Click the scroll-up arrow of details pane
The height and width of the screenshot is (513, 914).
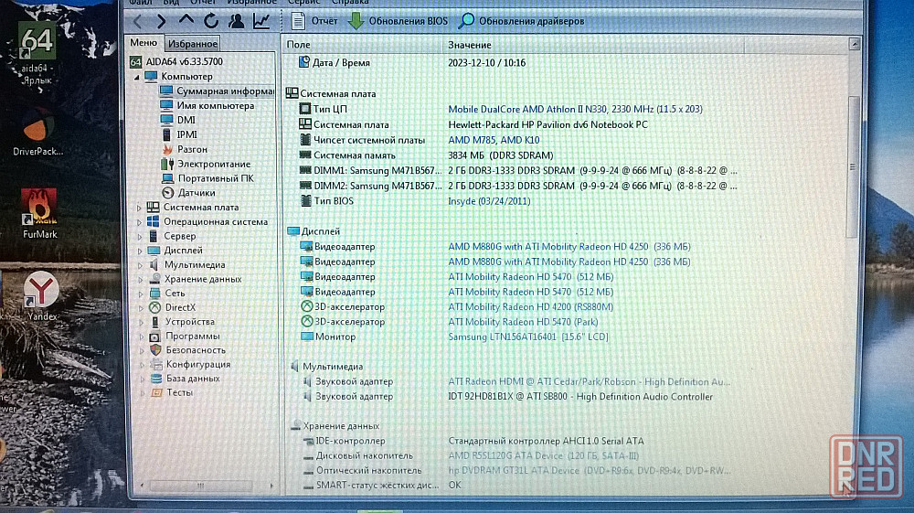855,44
